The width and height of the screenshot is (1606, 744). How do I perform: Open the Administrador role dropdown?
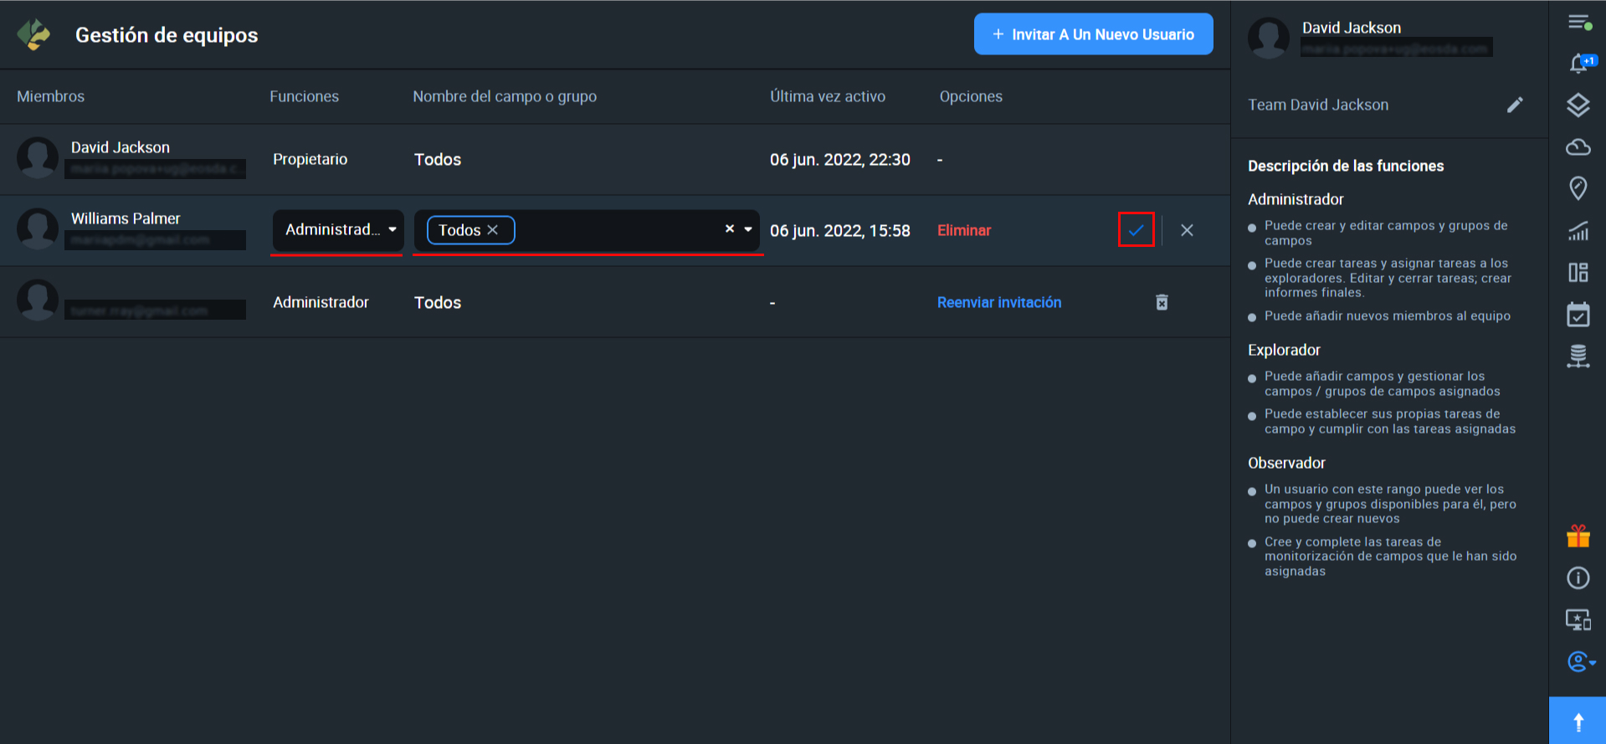338,230
